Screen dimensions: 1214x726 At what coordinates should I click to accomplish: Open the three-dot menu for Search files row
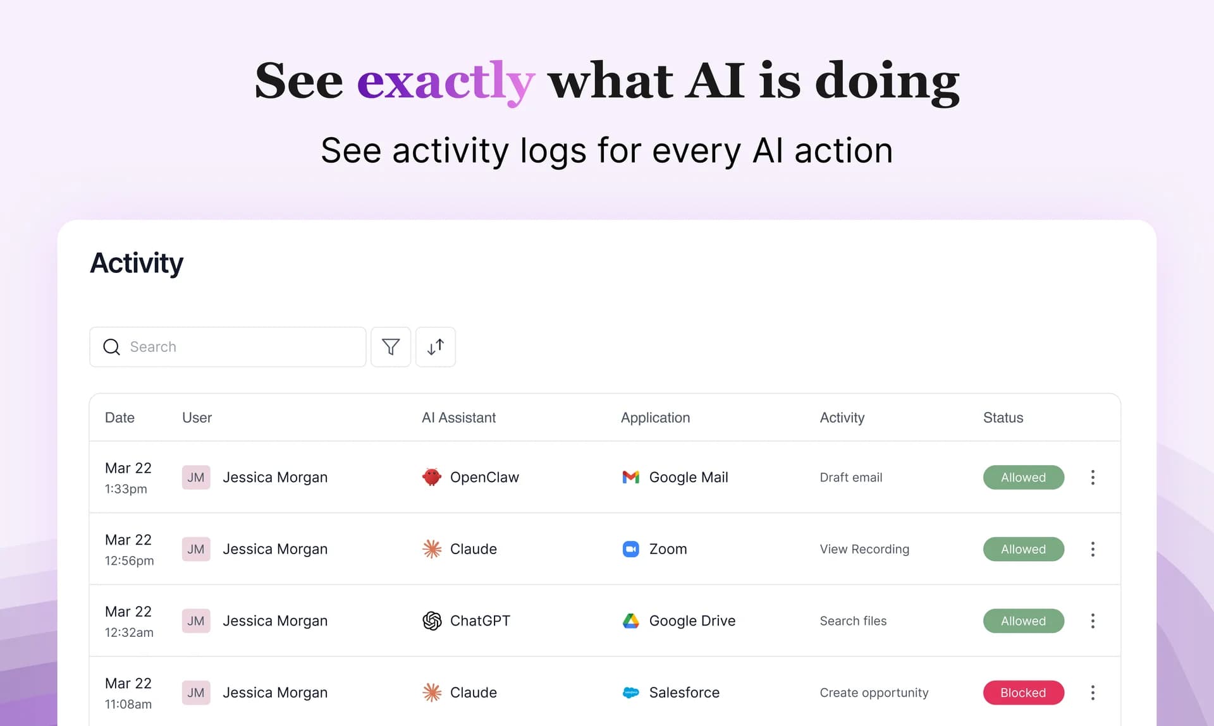tap(1093, 621)
